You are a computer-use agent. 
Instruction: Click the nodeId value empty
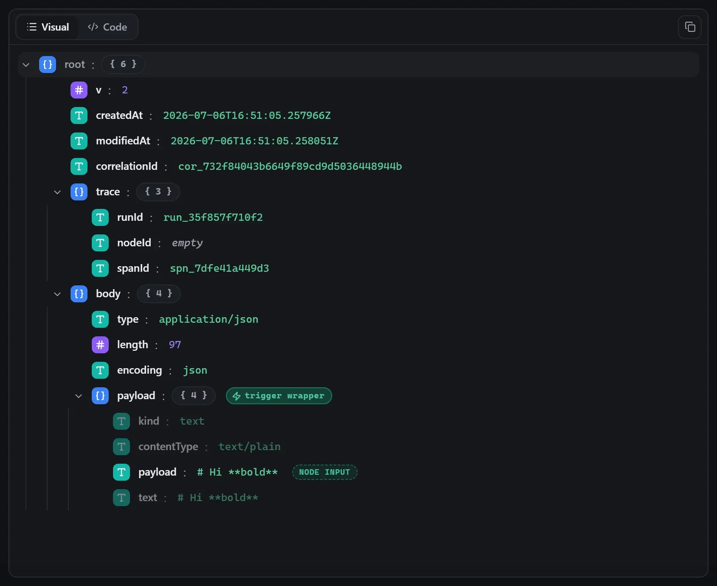187,243
